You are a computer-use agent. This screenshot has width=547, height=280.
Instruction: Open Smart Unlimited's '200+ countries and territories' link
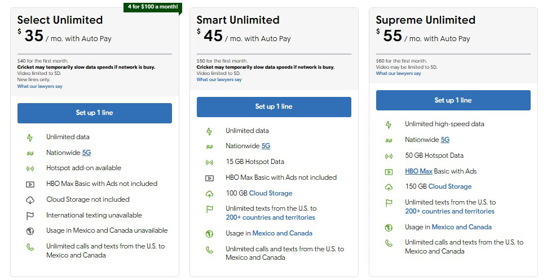pos(270,217)
